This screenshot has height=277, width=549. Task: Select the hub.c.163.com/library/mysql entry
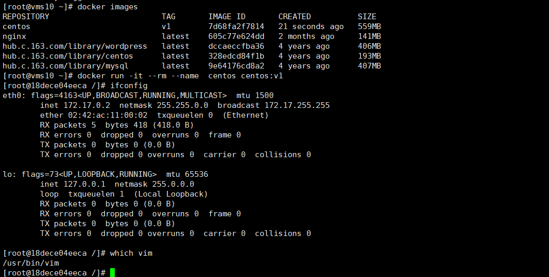pos(65,66)
